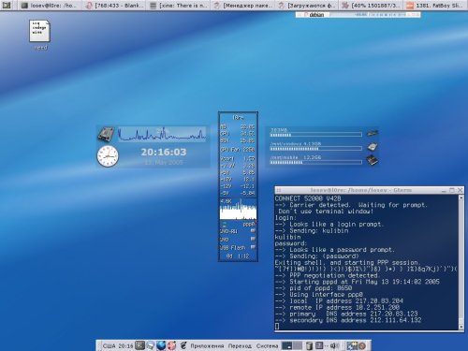Screen dimensions: 468x351
Task: Open the trash icon in the bottom panel
Action: (x=309, y=345)
